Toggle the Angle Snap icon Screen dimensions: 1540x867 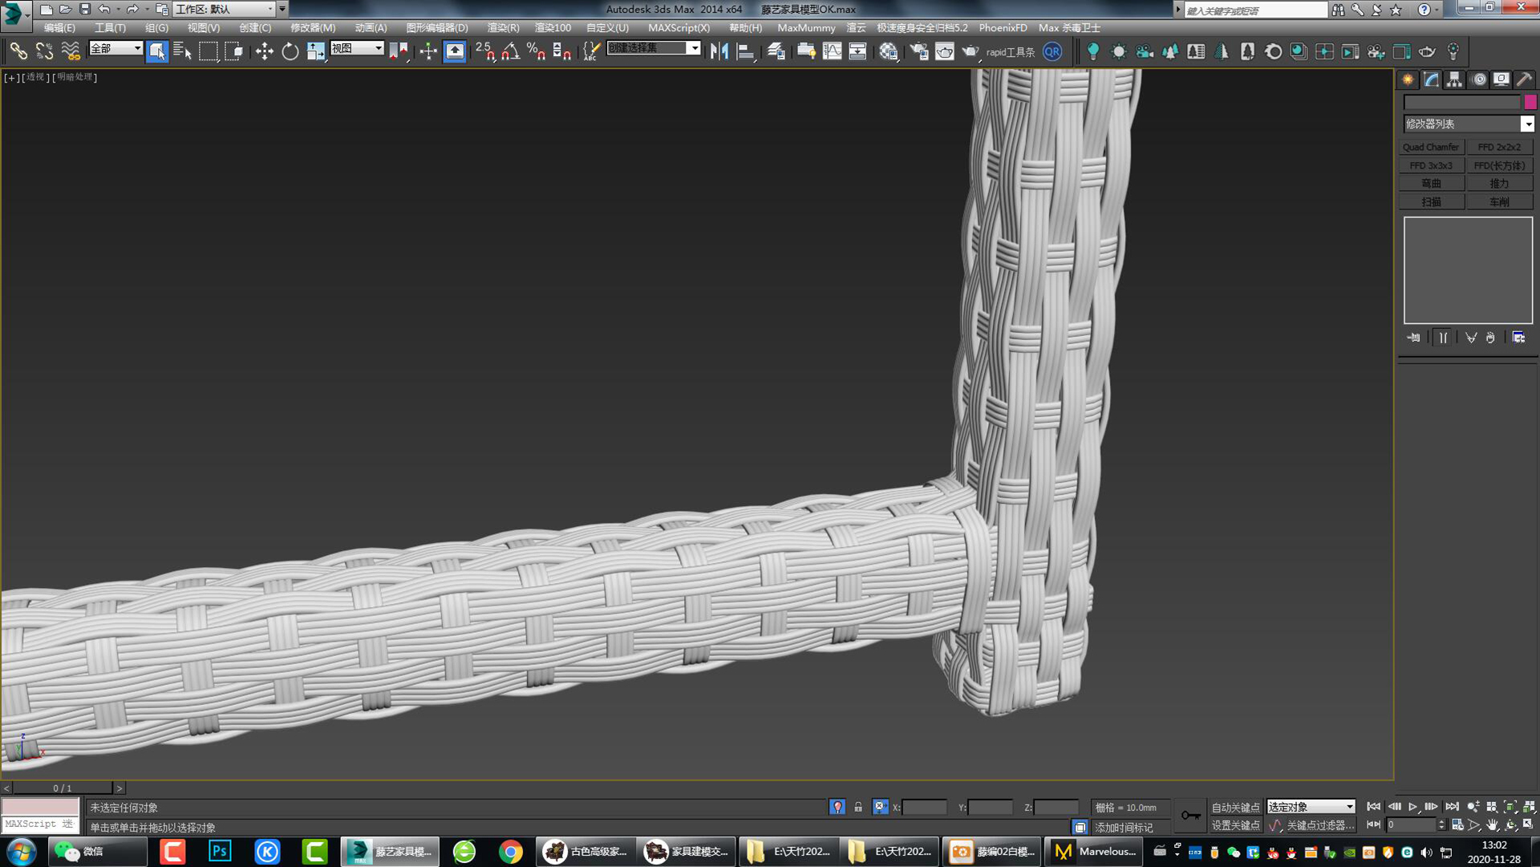[x=510, y=51]
